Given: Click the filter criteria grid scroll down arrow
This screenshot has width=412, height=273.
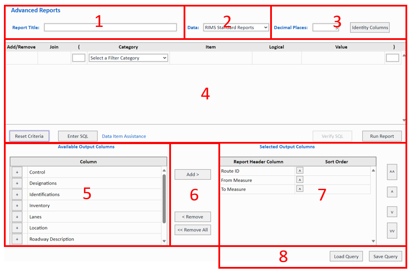Looking at the screenshot, I should point(404,120).
